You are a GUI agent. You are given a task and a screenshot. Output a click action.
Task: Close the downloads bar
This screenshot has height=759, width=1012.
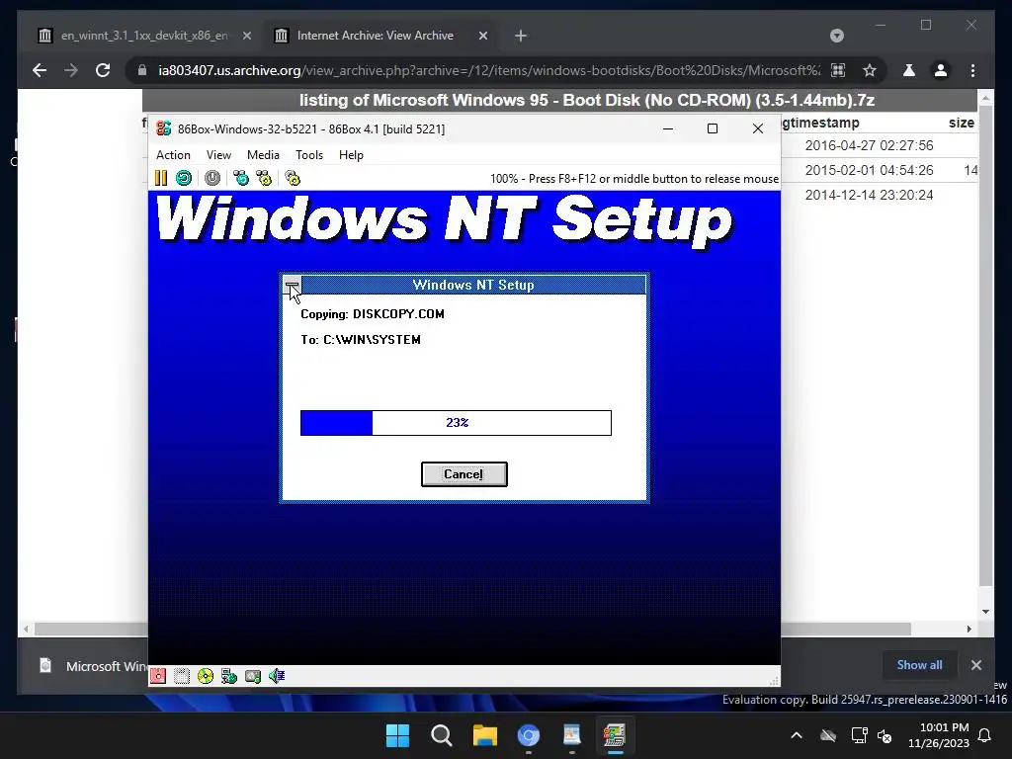tap(975, 665)
